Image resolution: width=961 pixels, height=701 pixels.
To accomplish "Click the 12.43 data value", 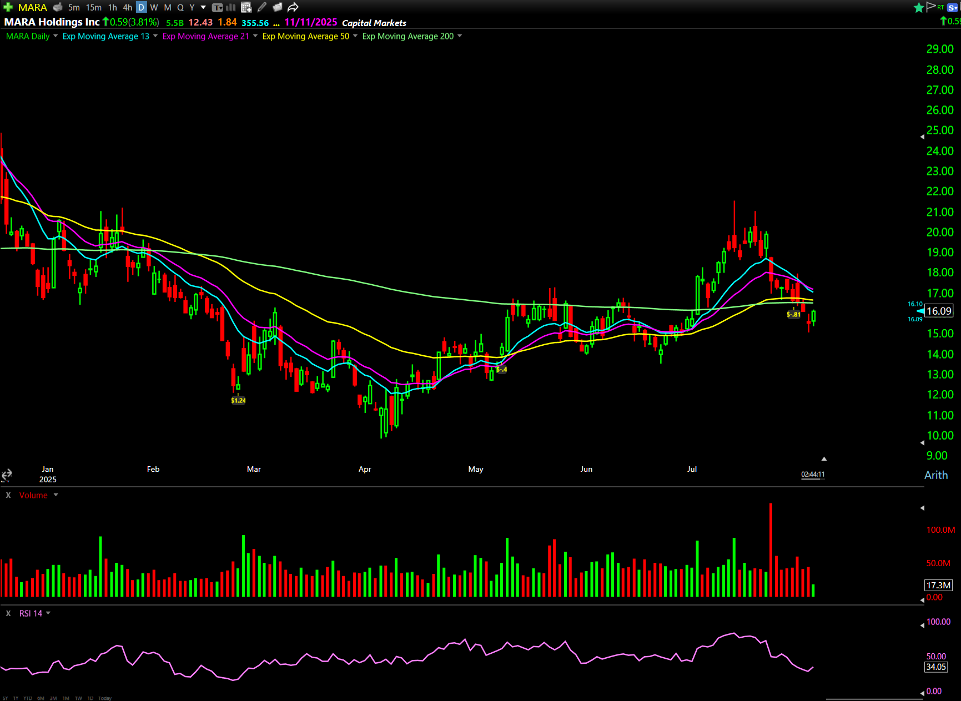I will [x=200, y=22].
